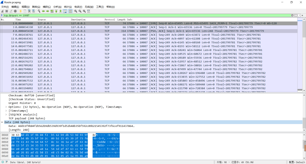Viewport: 306px width, 164px height.
Task: Sort packets by the Time column
Action: [x=26, y=20]
